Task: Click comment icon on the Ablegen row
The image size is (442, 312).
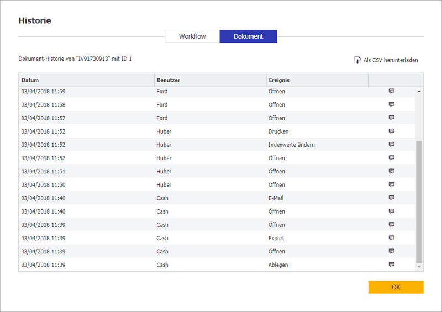Action: (391, 265)
